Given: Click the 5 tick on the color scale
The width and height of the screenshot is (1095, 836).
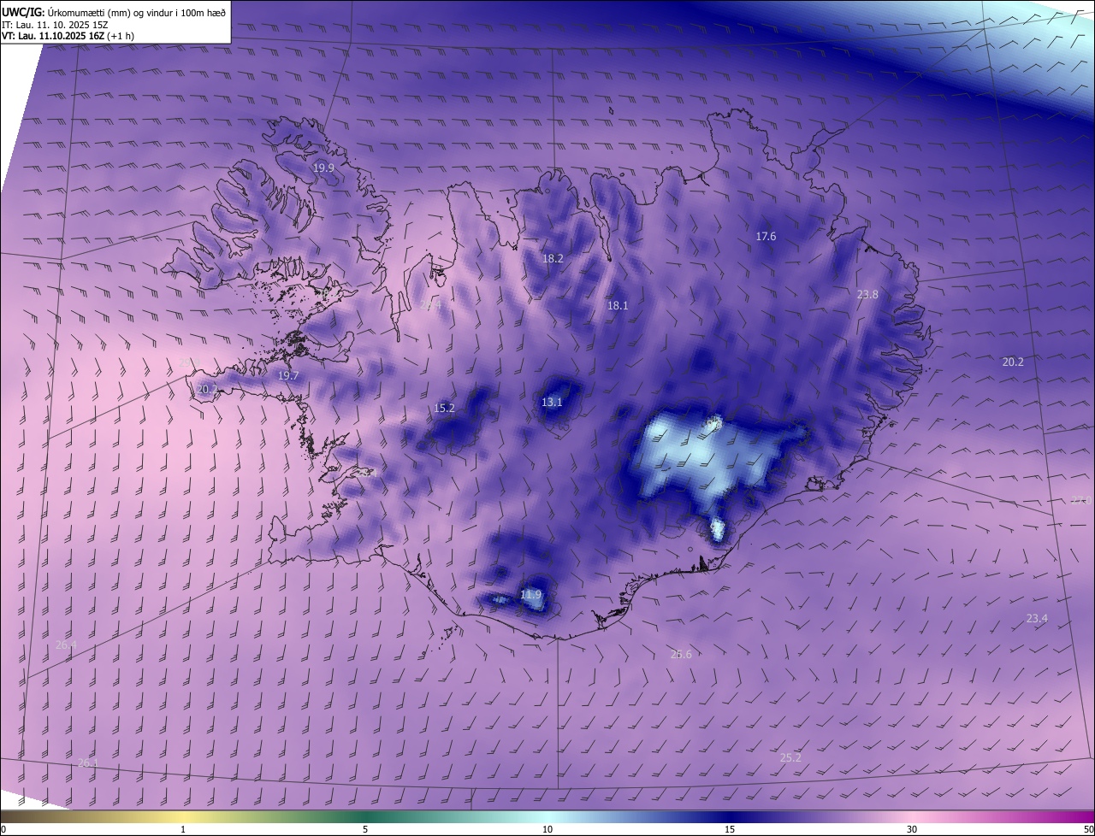Looking at the screenshot, I should point(365,829).
